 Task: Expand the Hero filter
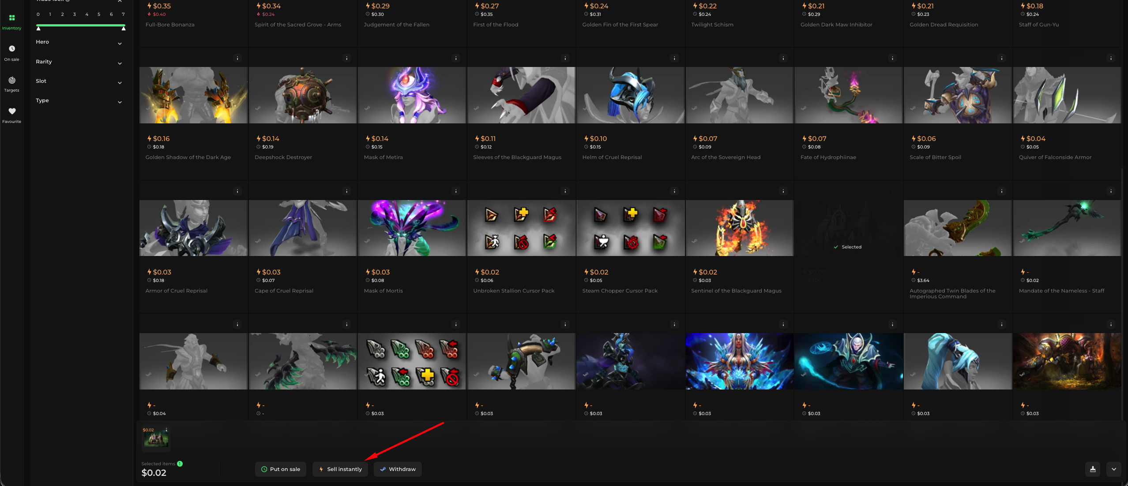point(79,42)
